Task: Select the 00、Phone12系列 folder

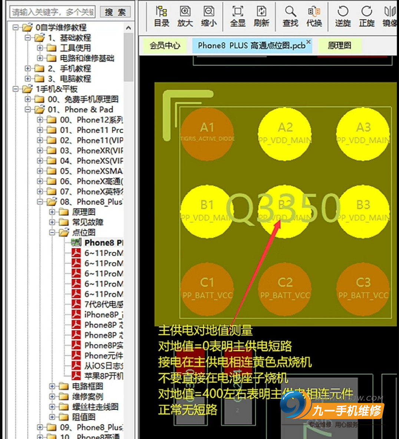Action: click(85, 120)
